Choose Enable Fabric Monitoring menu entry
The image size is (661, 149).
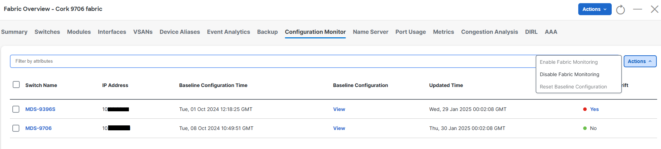tap(569, 62)
